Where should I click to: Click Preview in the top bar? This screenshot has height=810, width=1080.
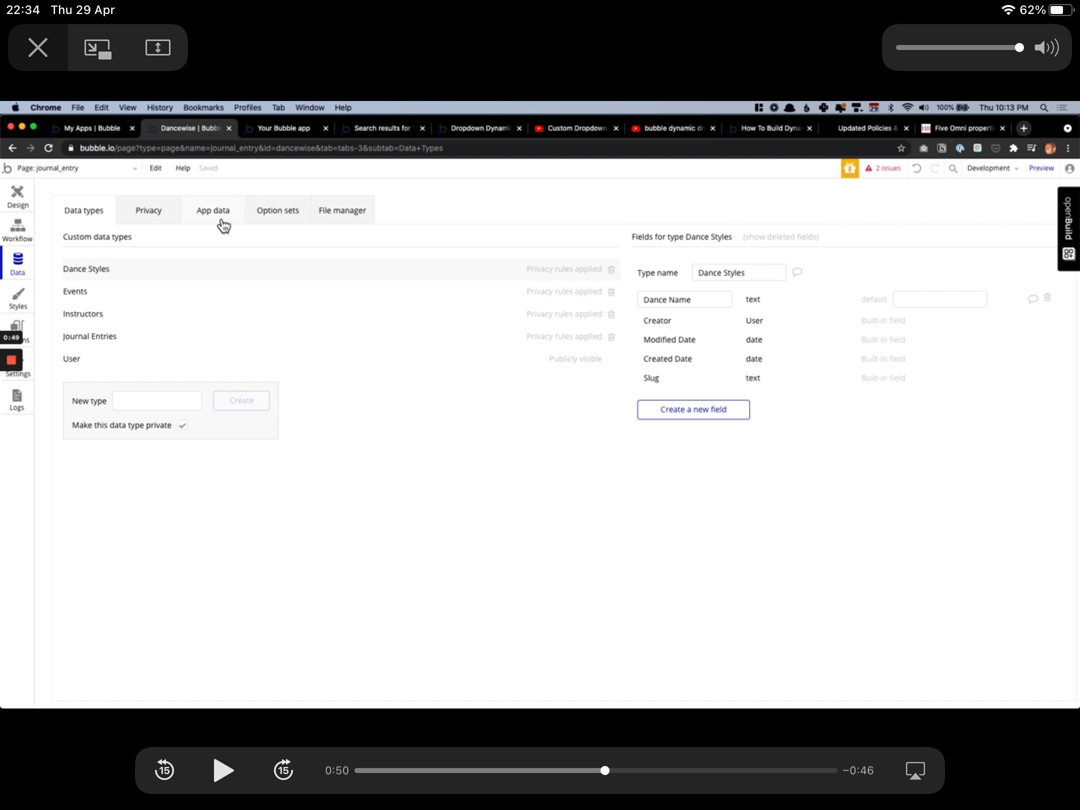1041,168
